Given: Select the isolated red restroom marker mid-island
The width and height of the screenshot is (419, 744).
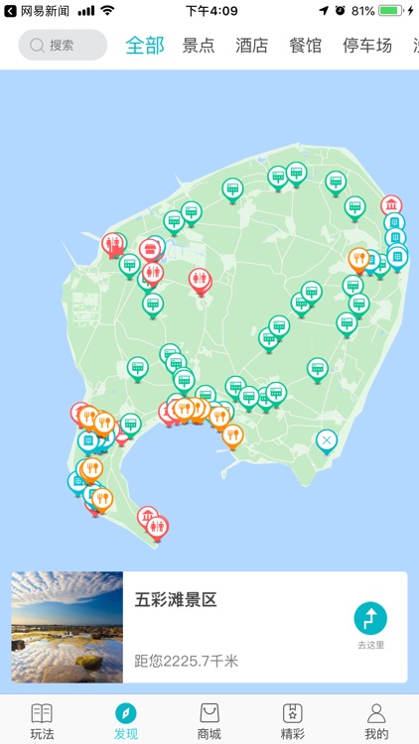Looking at the screenshot, I should (x=200, y=281).
